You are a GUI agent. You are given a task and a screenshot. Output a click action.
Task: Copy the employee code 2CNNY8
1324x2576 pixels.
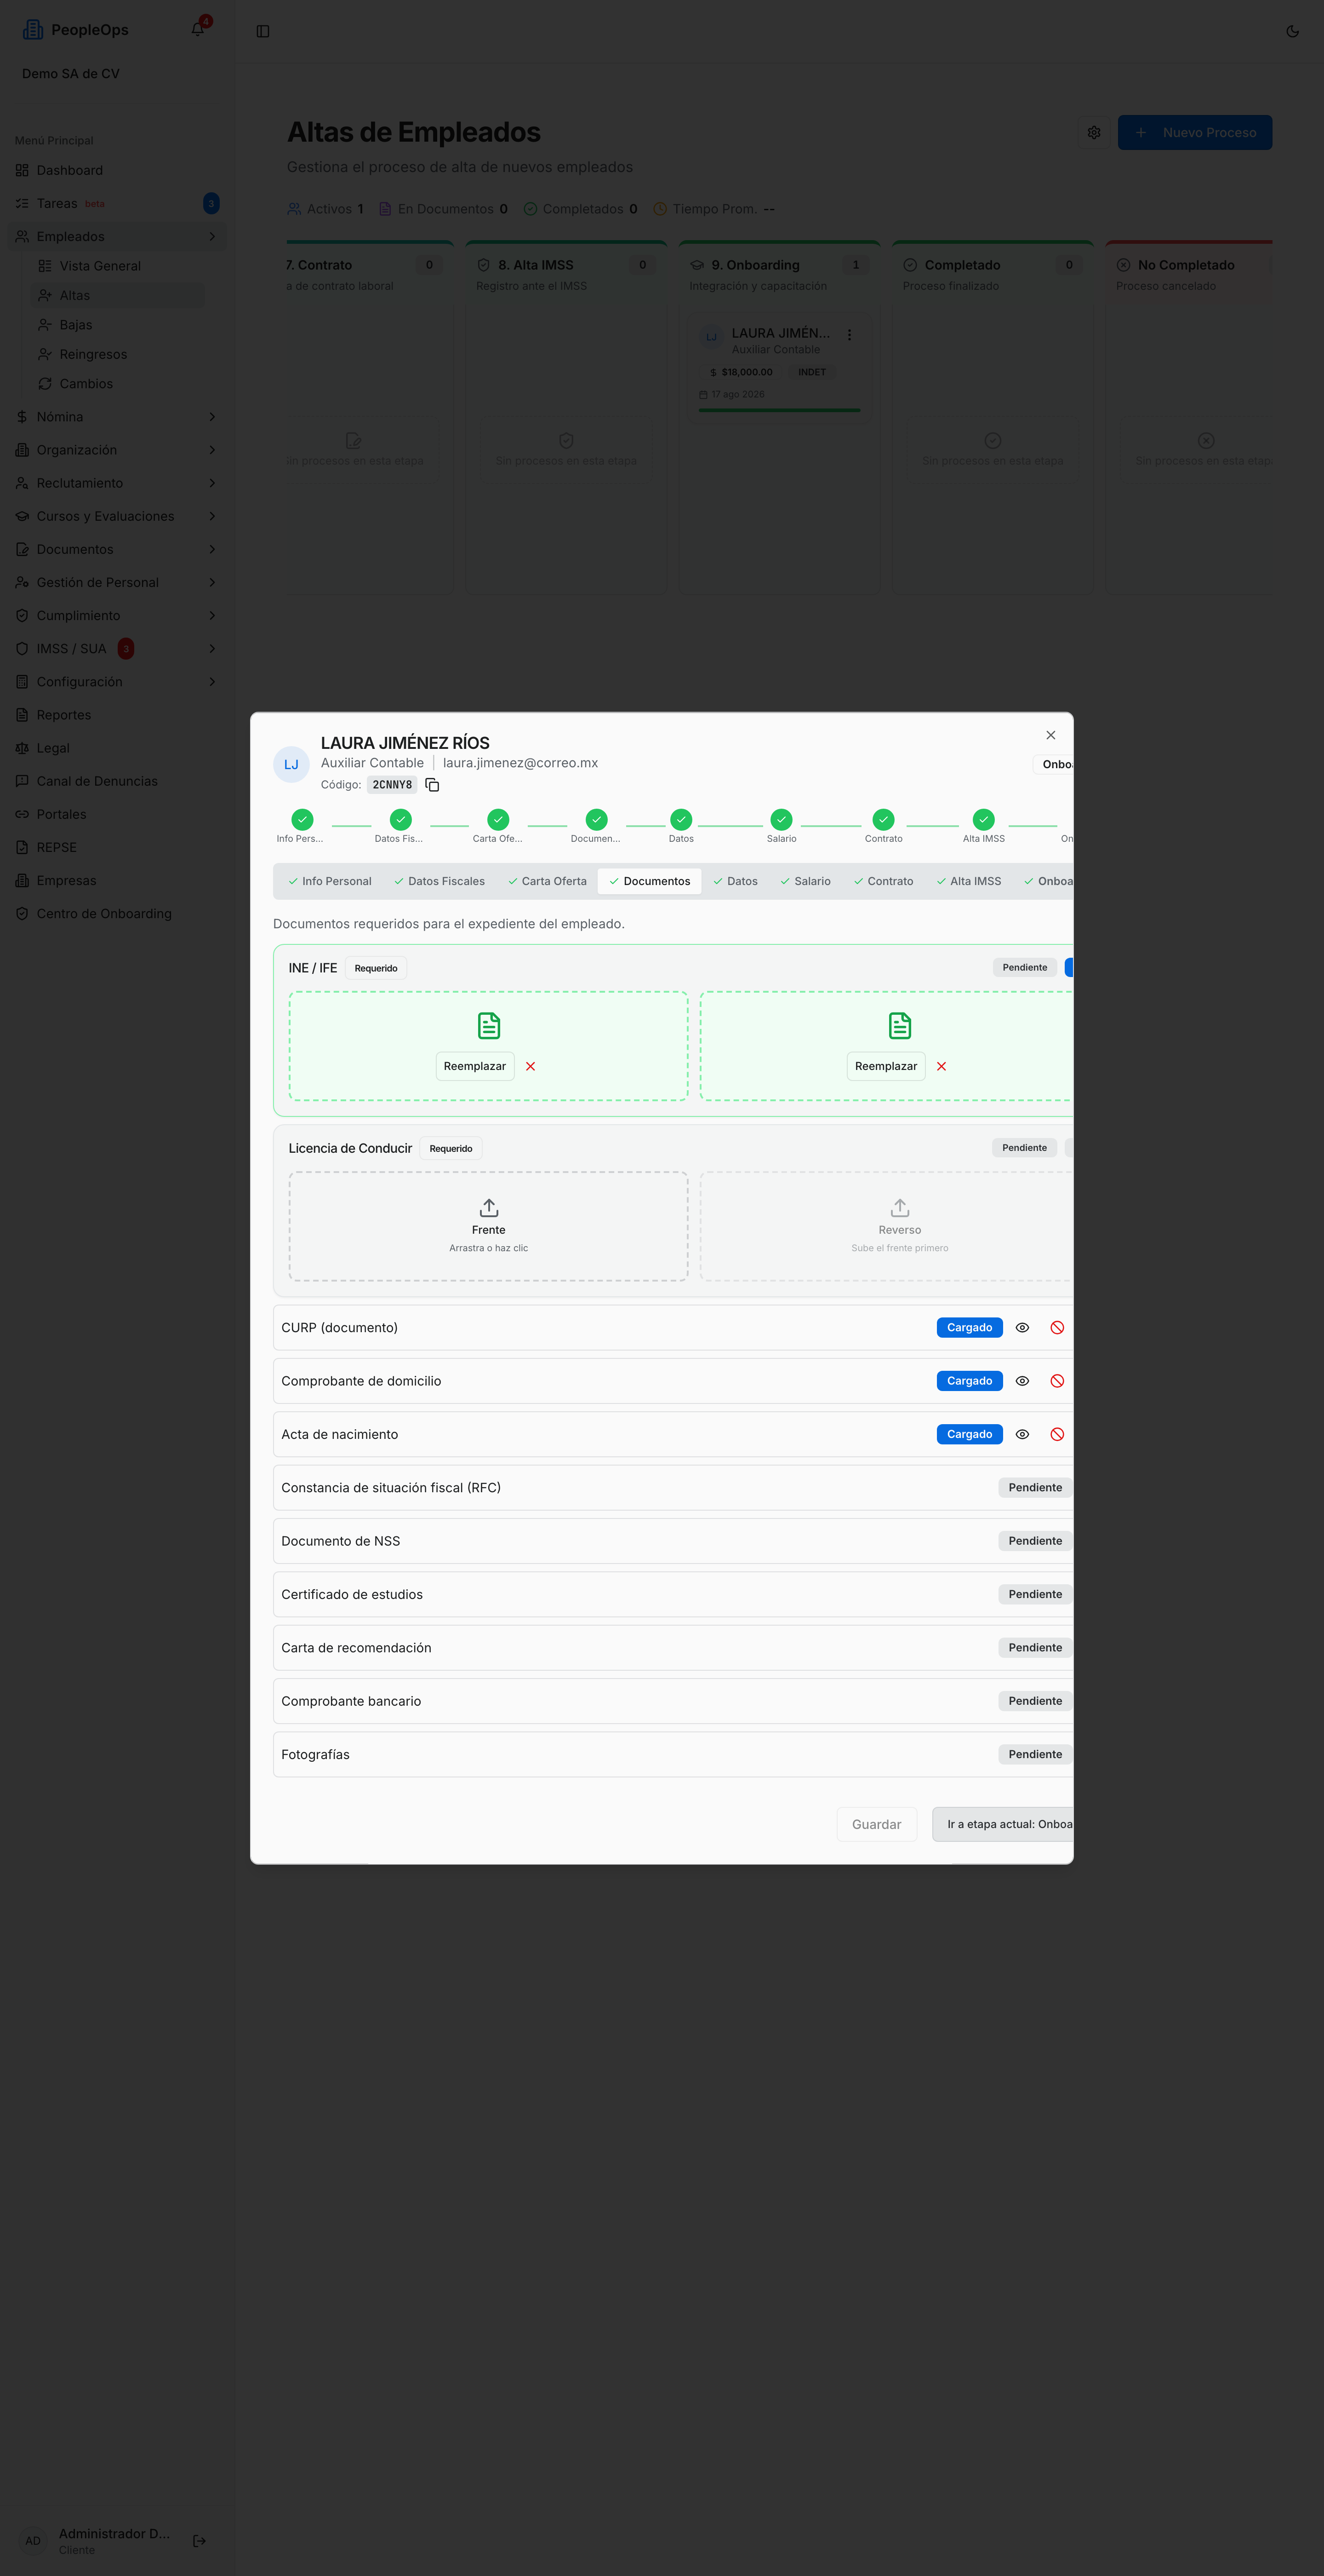(433, 785)
